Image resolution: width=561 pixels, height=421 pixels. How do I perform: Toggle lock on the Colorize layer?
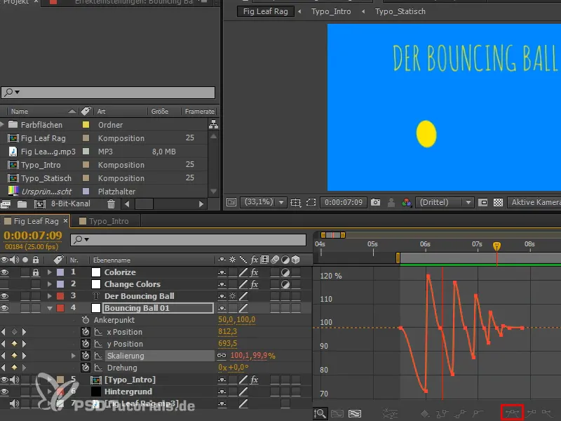[x=36, y=272]
